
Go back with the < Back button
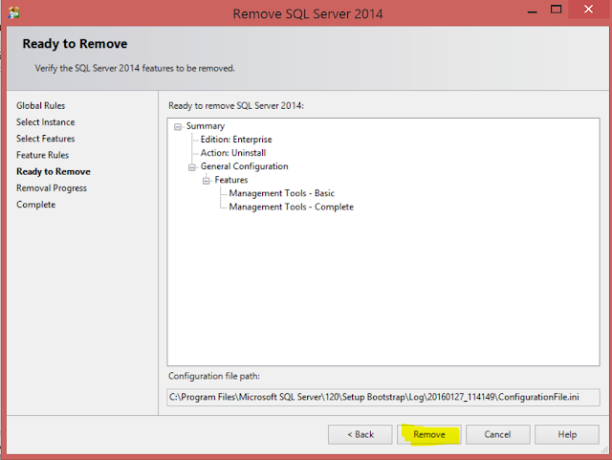[x=361, y=434]
